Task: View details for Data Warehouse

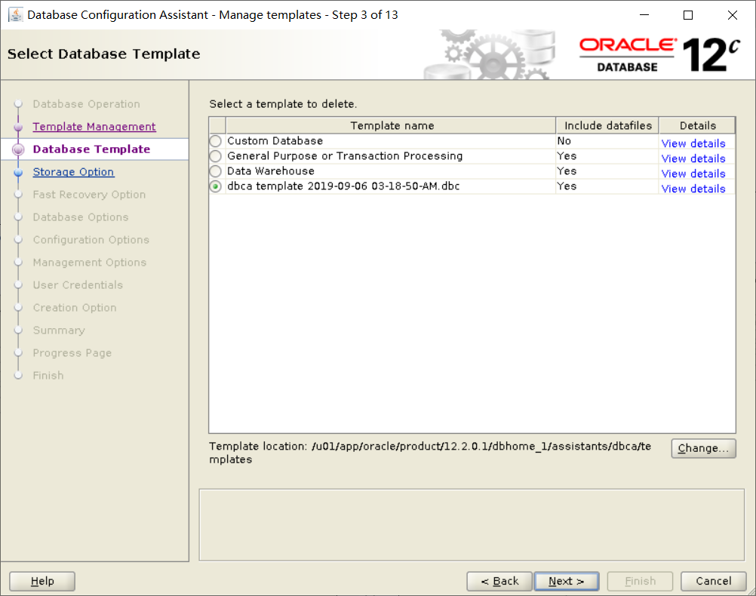Action: pyautogui.click(x=693, y=174)
